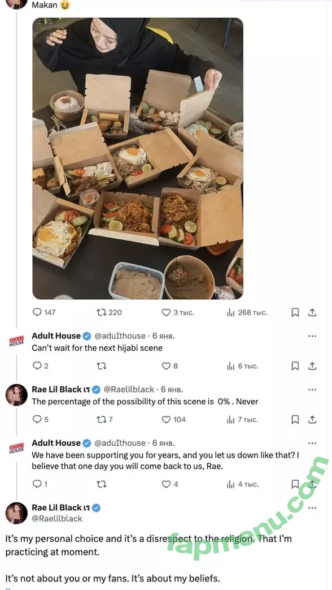Open more options on Rae's 0% reply
The width and height of the screenshot is (332, 590).
312,390
